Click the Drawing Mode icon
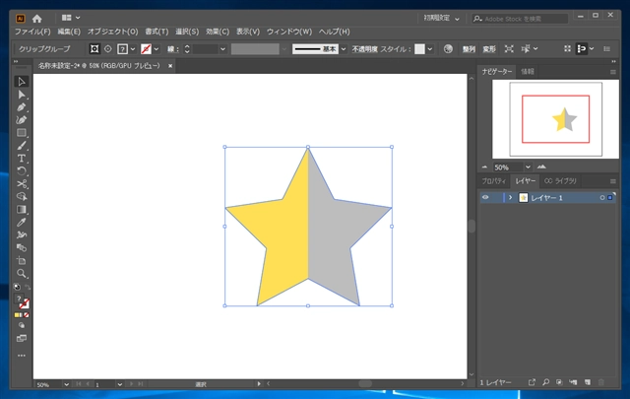Screen dimensions: 630x399 22,325
